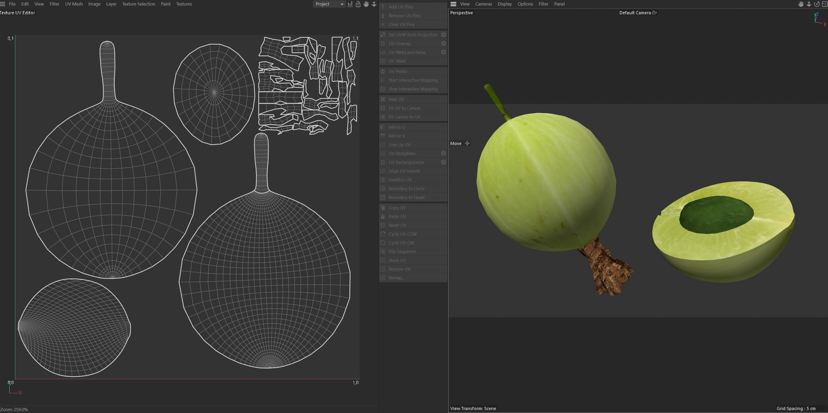Screen dimensions: 828x413
Task: Click the Remove UV Pins icon
Action: 383,16
